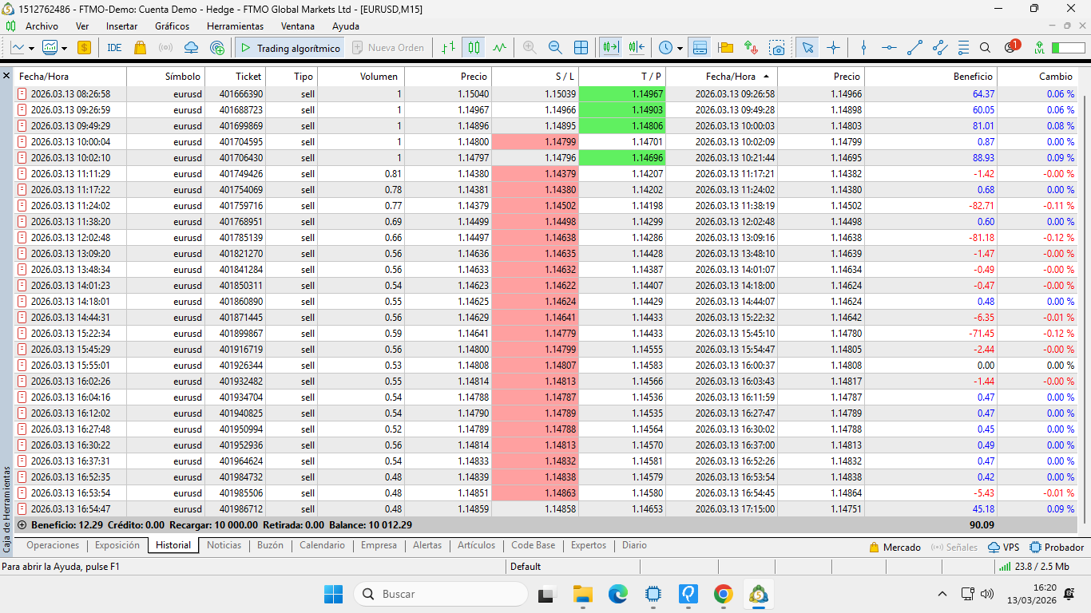Sort history by the Beneficio column header
Viewport: 1091px width, 613px height.
[972, 77]
